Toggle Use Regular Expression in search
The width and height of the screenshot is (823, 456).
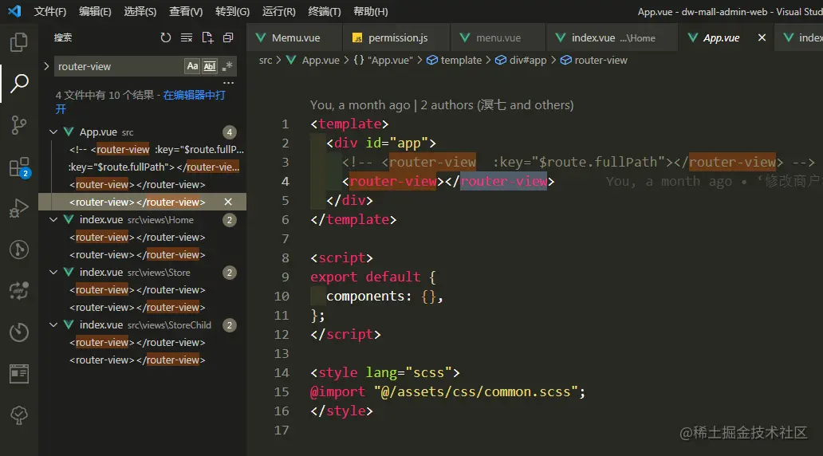coord(227,66)
